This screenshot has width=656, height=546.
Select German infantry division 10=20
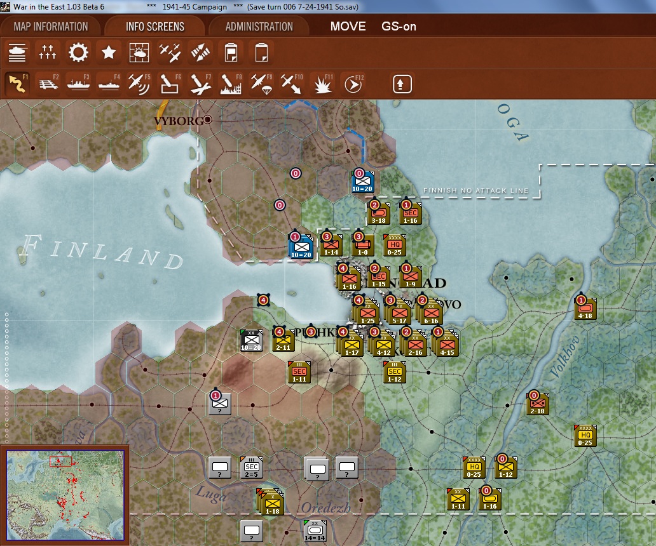pos(252,340)
